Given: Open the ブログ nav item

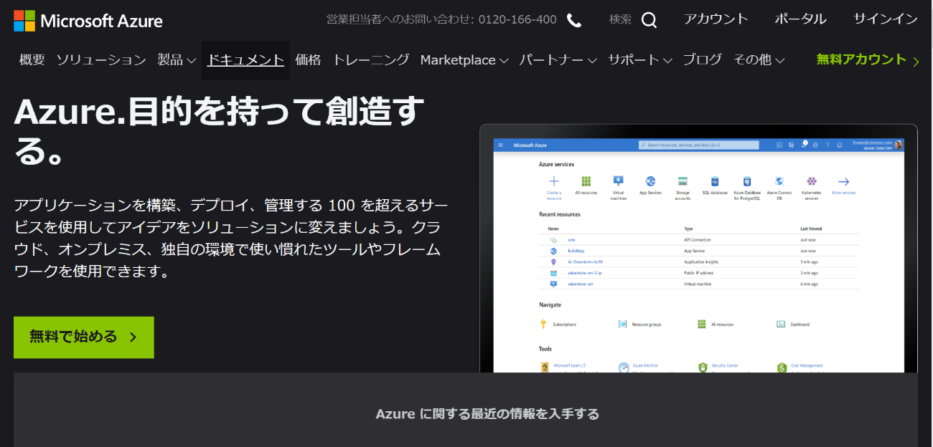Looking at the screenshot, I should [703, 60].
